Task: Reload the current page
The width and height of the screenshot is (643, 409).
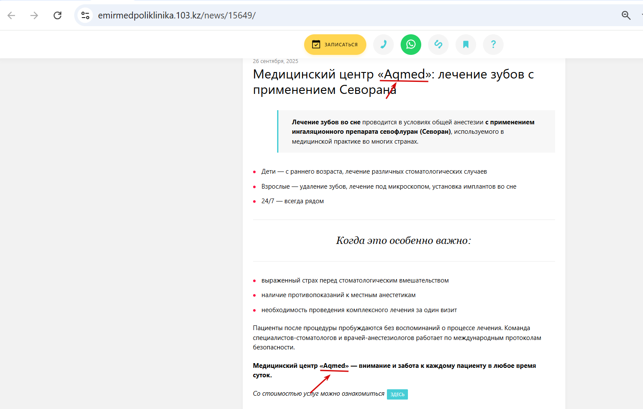Action: [57, 15]
